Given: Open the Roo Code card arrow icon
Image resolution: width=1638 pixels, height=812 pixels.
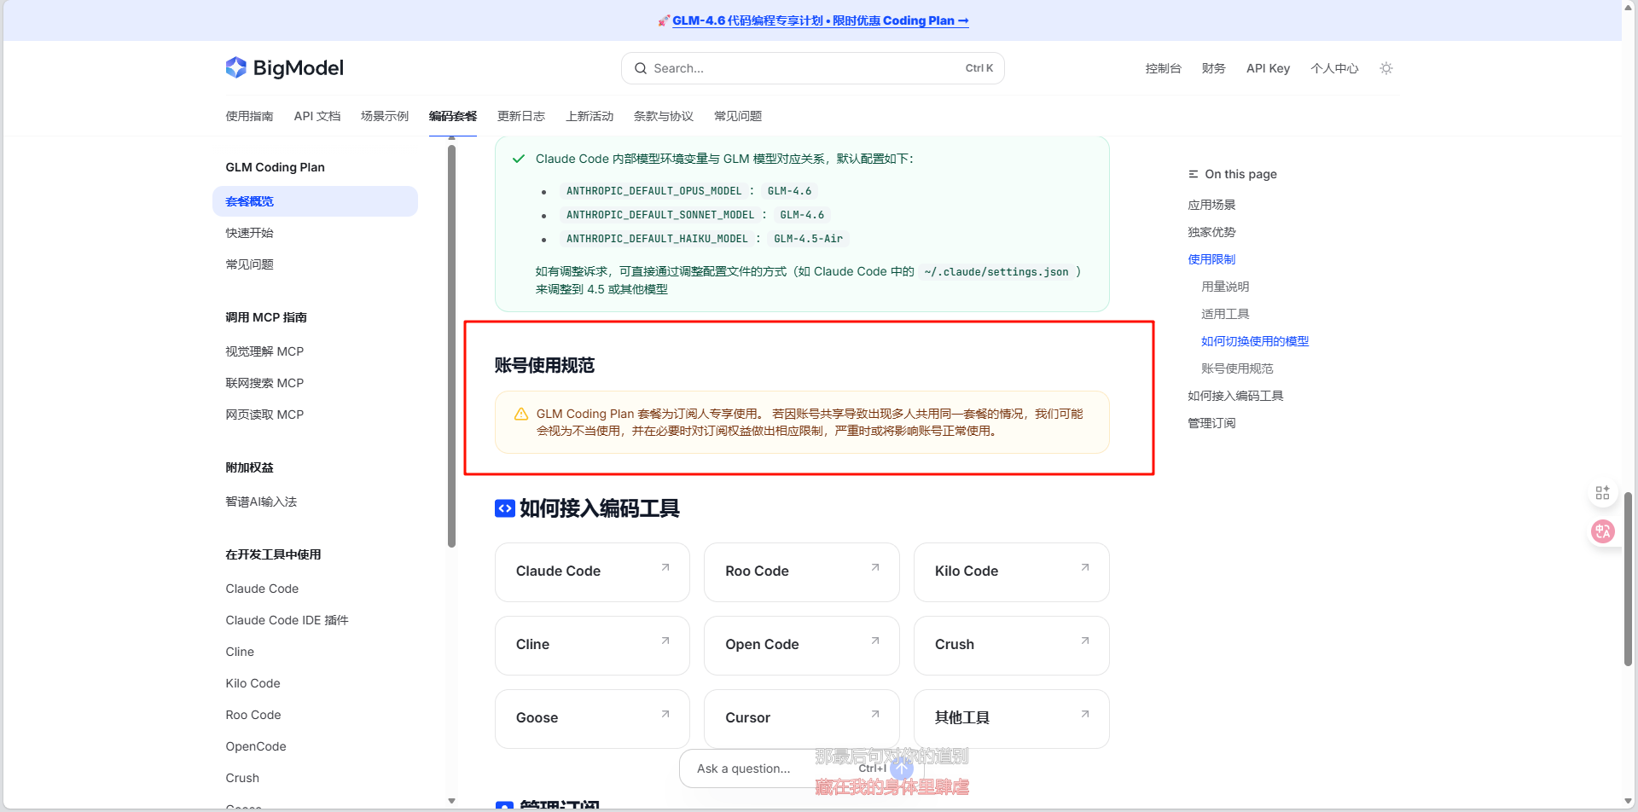Looking at the screenshot, I should [x=875, y=567].
